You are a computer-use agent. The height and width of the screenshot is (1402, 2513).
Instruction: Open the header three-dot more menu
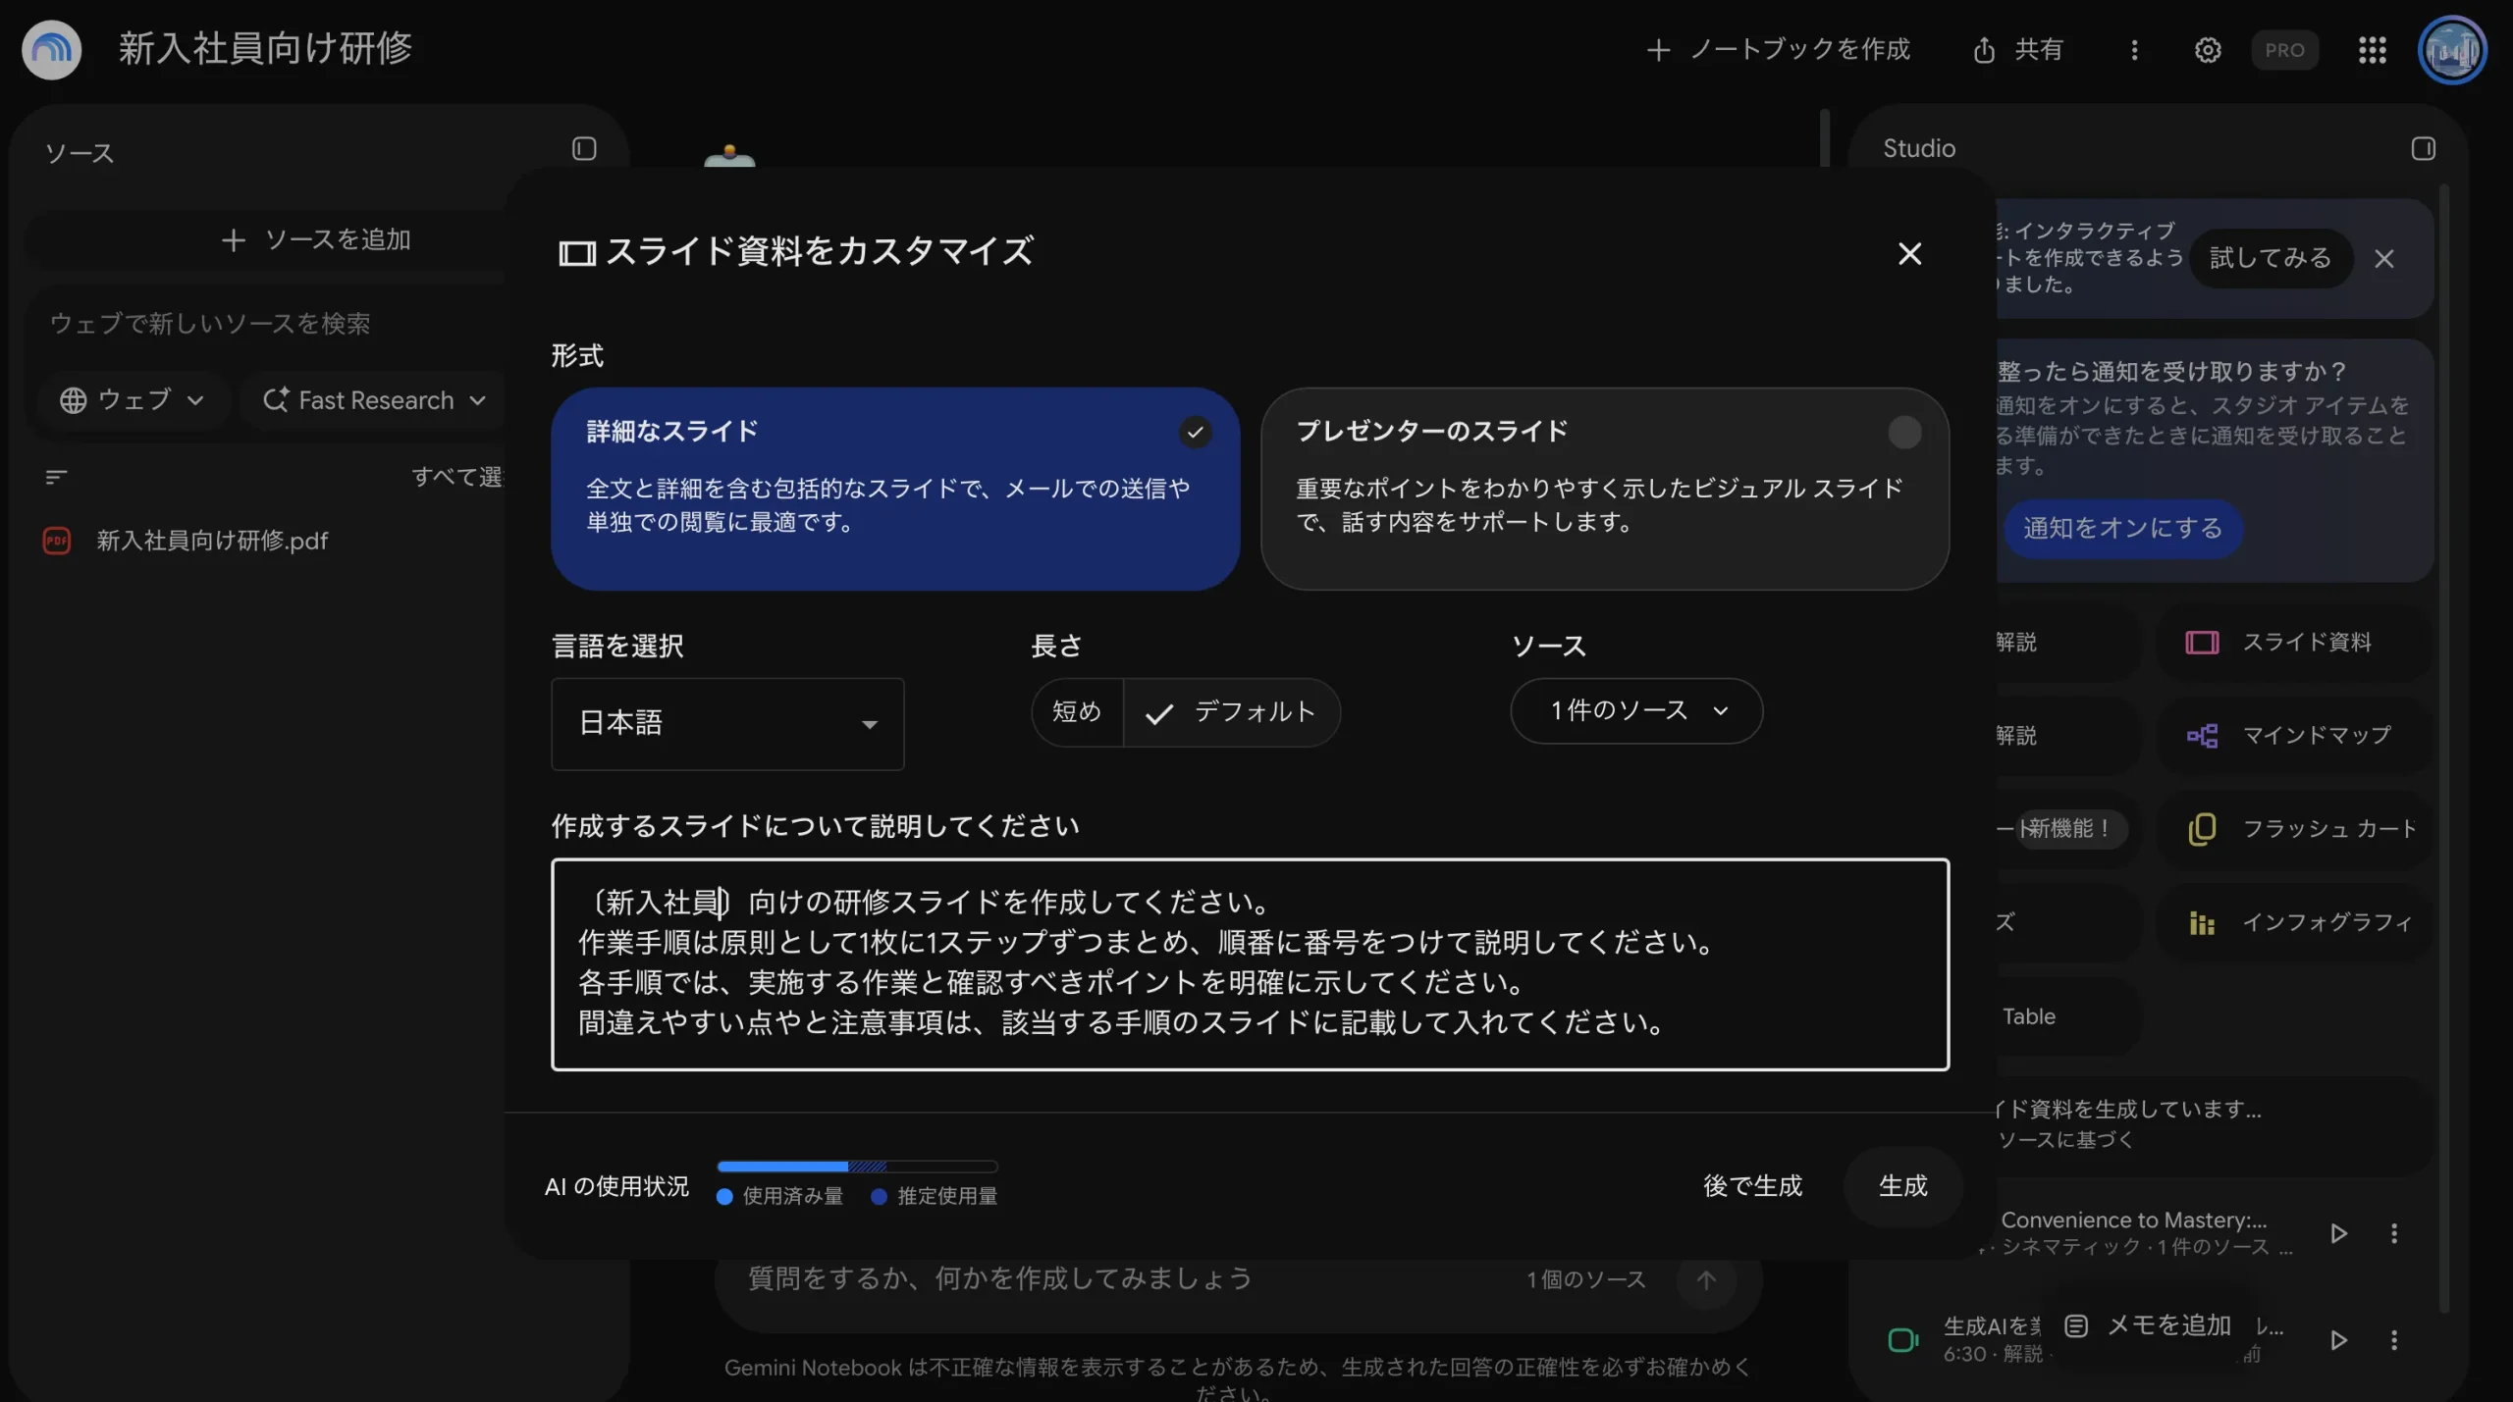click(2134, 50)
